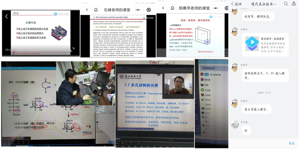Check the 电工电子技术的应用简介 box

tap(18, 33)
